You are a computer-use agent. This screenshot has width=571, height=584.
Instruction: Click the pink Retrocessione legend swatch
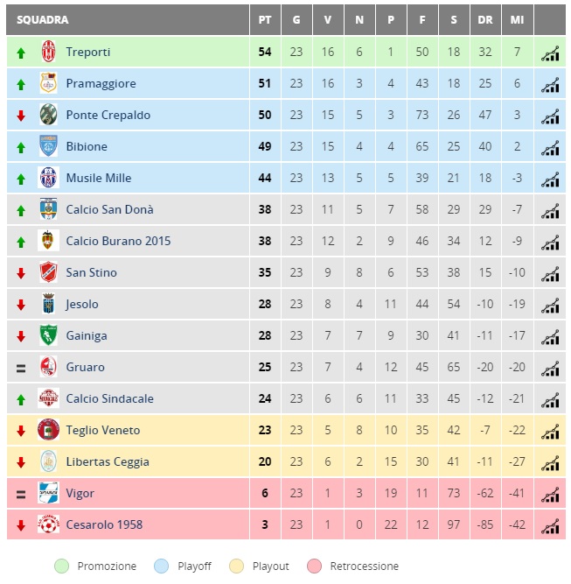314,566
